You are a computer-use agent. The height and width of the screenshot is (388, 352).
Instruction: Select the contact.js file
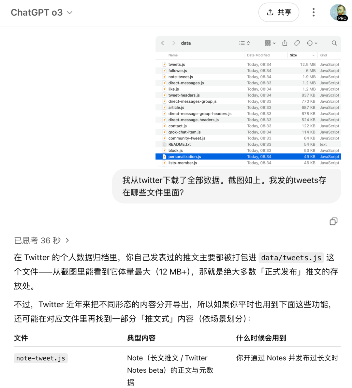(x=248, y=126)
